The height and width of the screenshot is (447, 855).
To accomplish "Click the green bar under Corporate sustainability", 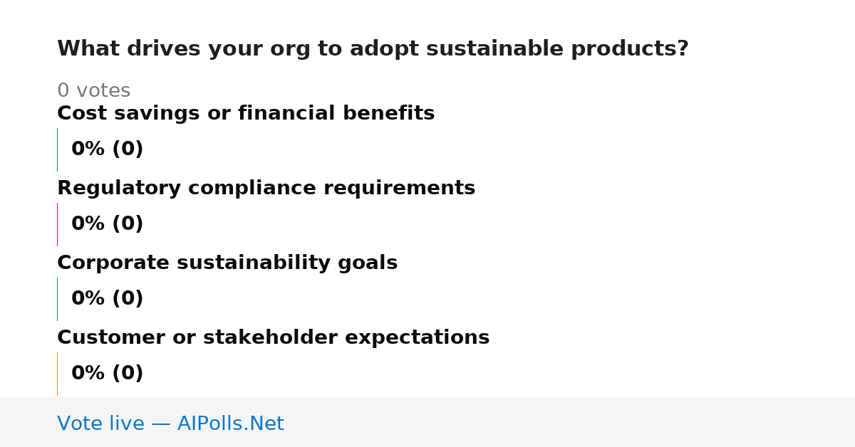I will (x=57, y=299).
